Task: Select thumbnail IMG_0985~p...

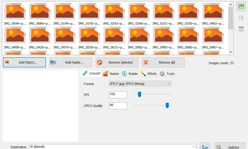Action: (164, 38)
